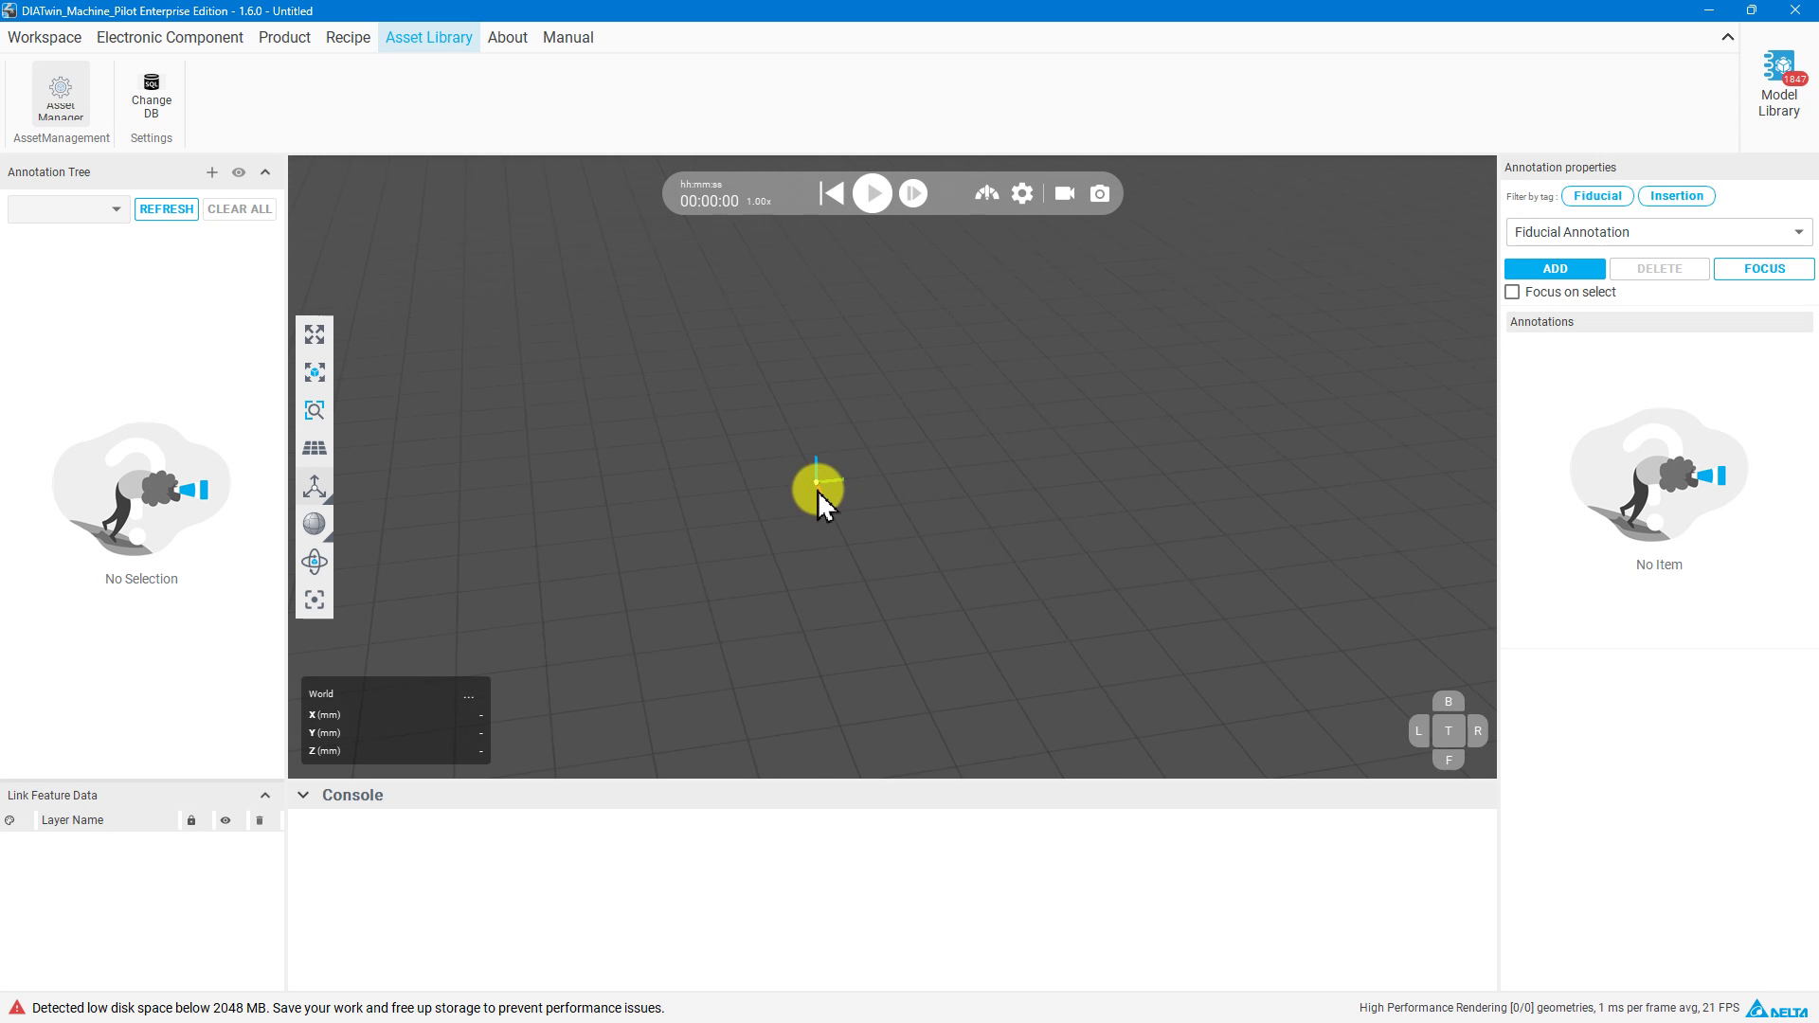Click the low disk space warning icon
The image size is (1819, 1023).
[x=17, y=1008]
